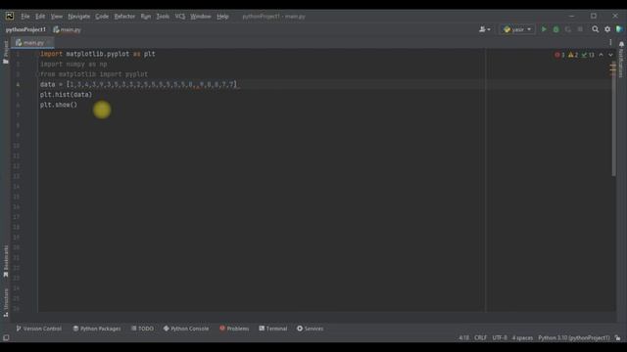Open editor tab options (three dots)
627x352 pixels.
click(x=610, y=42)
